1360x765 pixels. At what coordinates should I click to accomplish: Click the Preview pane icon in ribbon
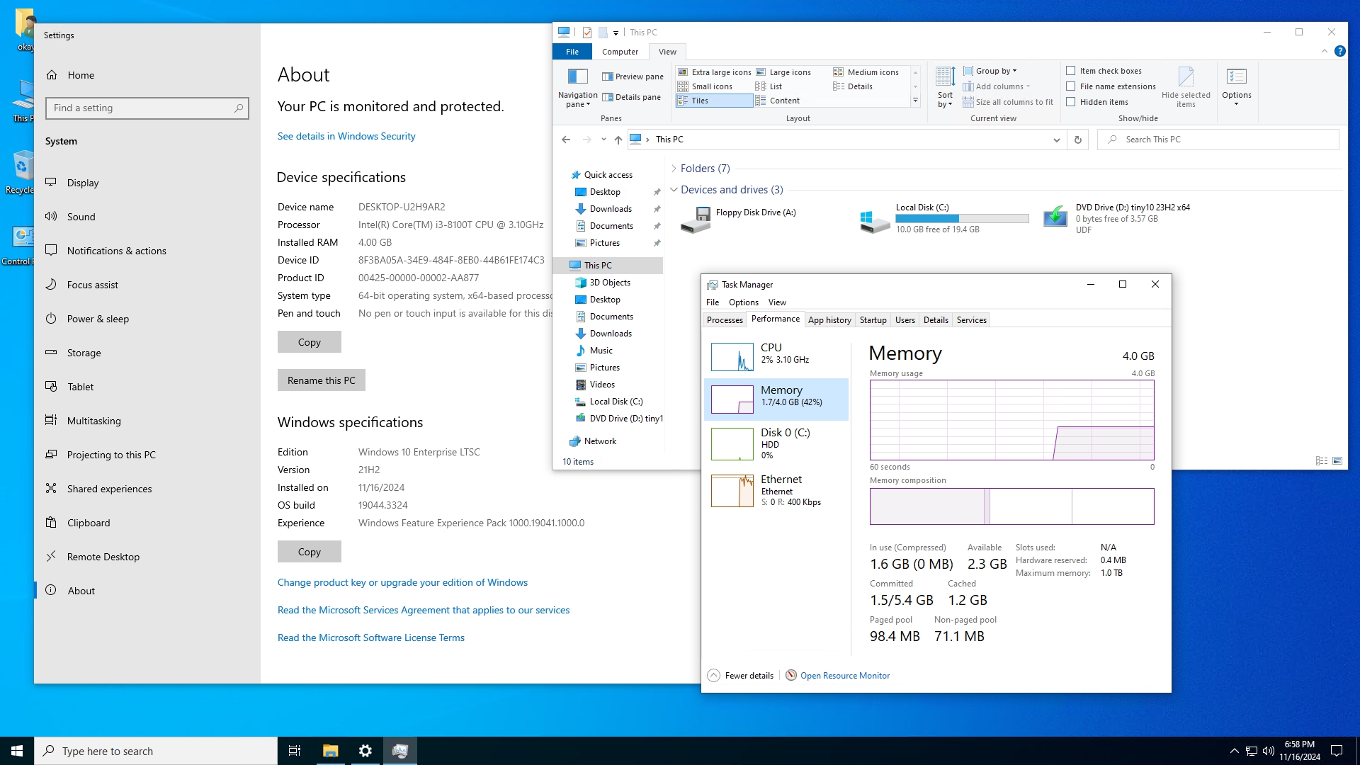607,76
